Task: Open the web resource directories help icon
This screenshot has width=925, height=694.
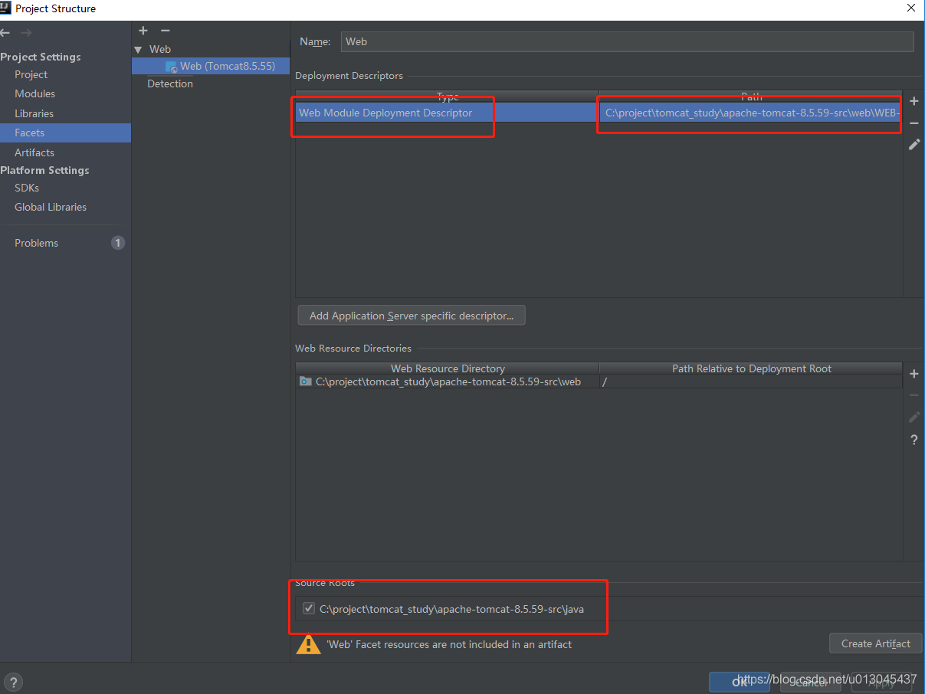Action: coord(914,440)
